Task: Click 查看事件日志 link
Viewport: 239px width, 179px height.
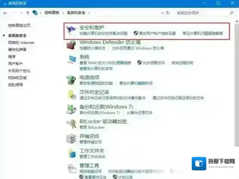Action: pos(95,177)
